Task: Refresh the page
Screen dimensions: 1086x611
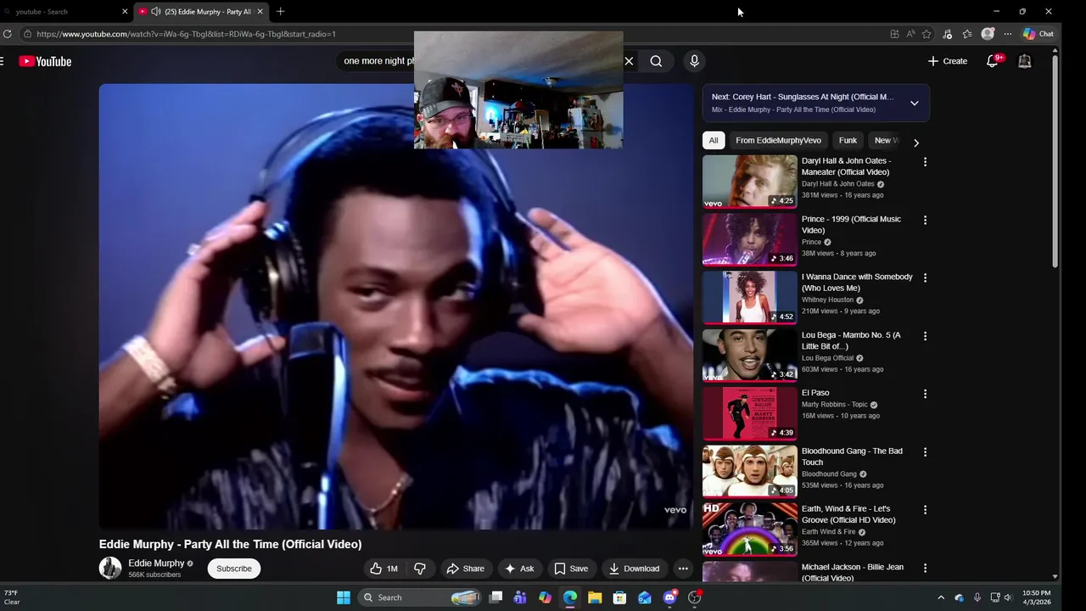Action: 7,34
